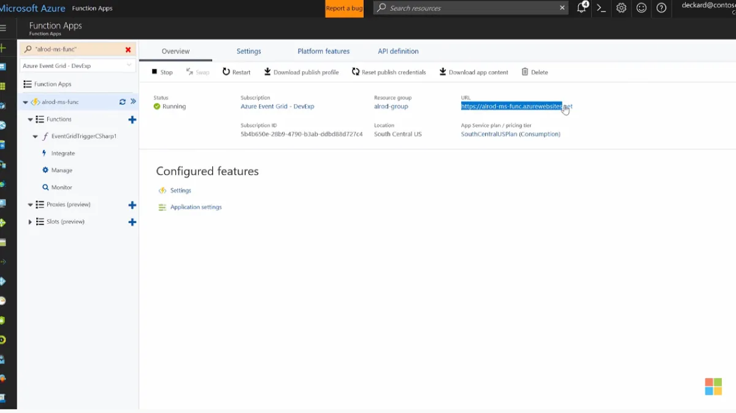Screen dimensions: 736x413
Task: Open the Azure Event Grid - DevExp subscription dropdown
Action: (x=77, y=66)
